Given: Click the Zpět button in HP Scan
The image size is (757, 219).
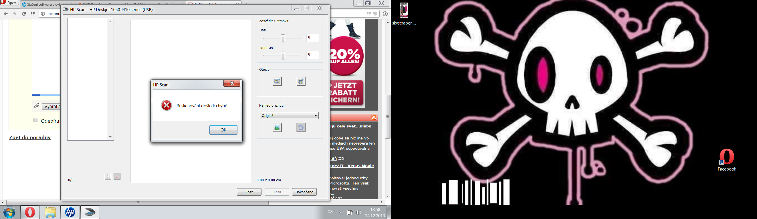Looking at the screenshot, I should pos(249,192).
